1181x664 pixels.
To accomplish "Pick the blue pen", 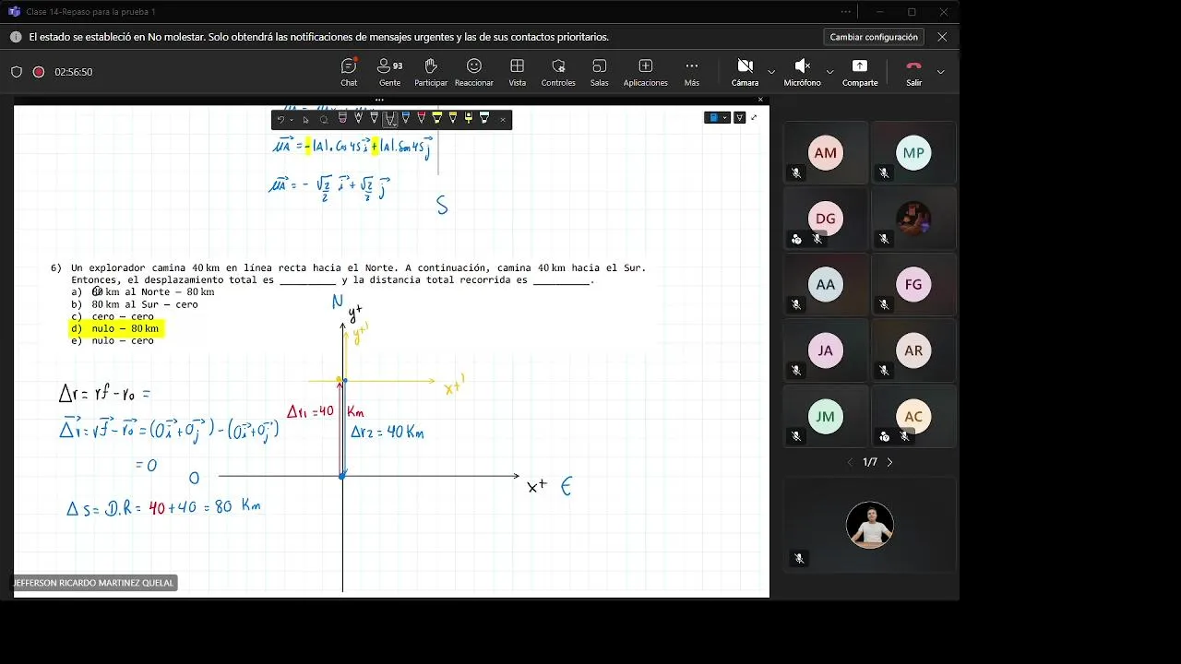I will click(406, 119).
